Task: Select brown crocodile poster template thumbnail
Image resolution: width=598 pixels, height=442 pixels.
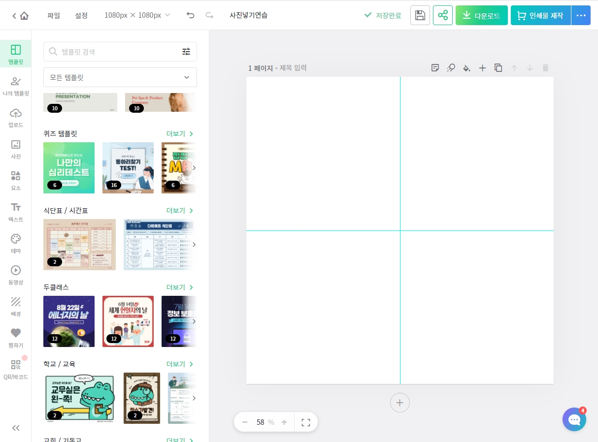Action: point(142,398)
